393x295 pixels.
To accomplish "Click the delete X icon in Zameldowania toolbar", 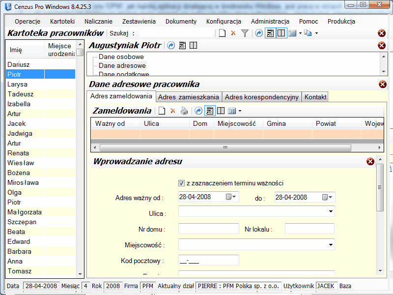I will click(x=173, y=111).
